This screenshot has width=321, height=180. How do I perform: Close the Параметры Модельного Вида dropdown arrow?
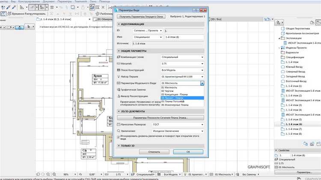coord(202,83)
